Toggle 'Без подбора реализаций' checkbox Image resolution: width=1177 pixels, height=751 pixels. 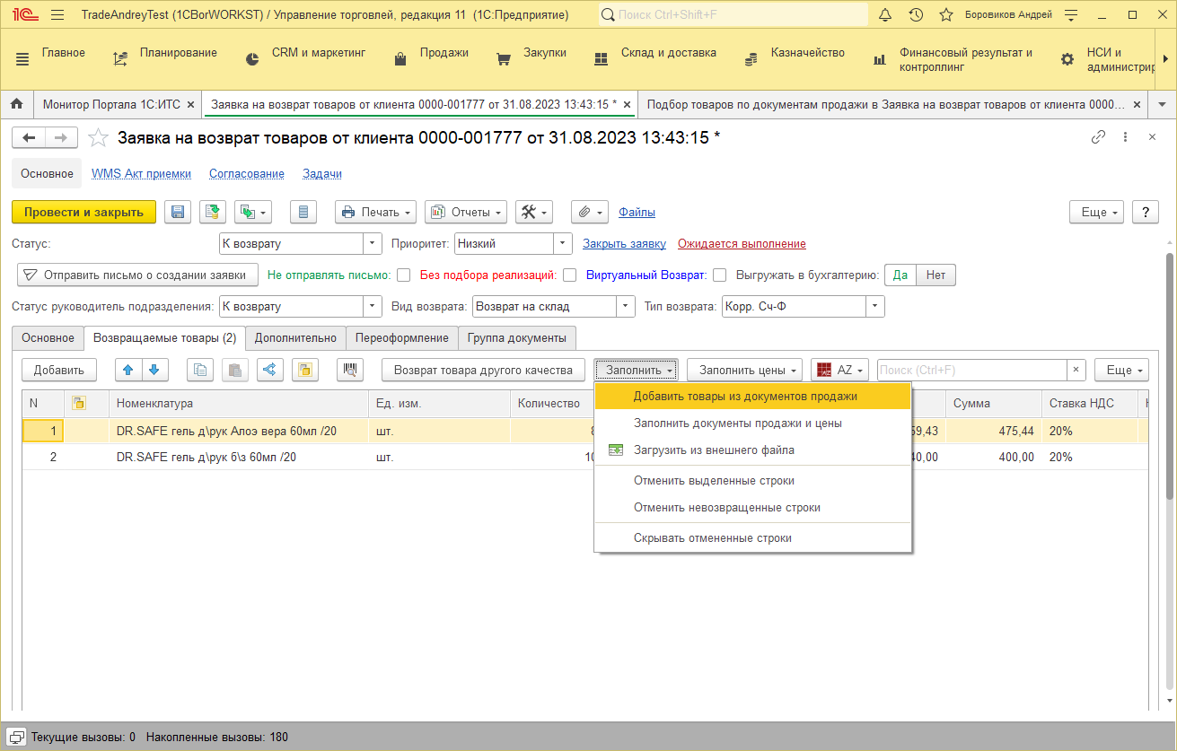(569, 275)
